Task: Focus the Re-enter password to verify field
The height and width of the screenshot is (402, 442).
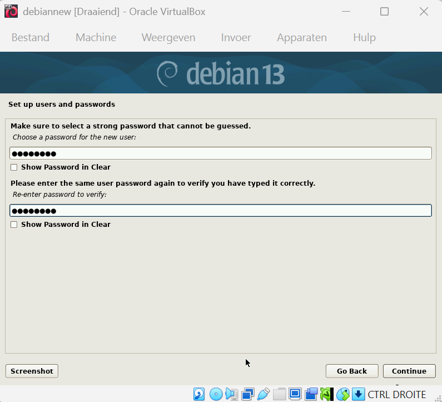Action: 221,211
